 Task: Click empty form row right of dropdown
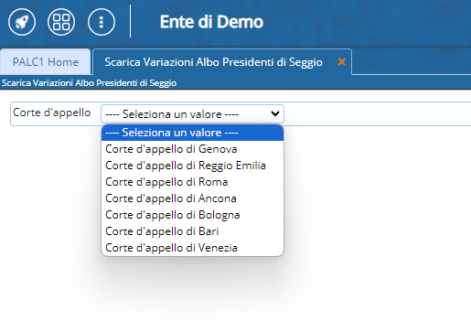click(378, 114)
